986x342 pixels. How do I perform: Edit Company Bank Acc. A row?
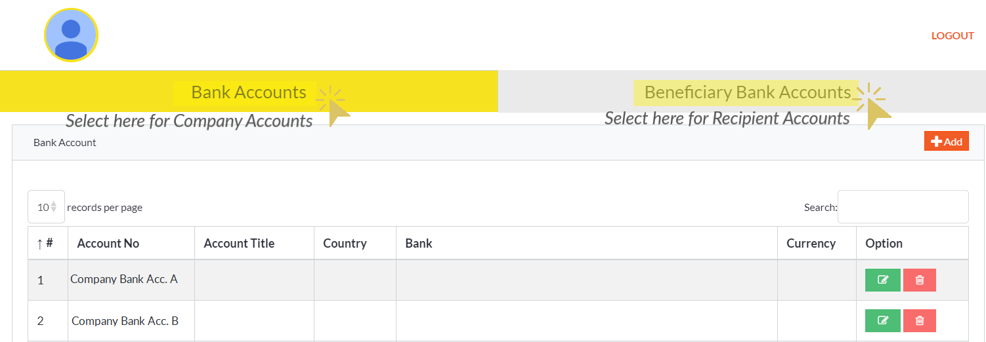[x=882, y=280]
